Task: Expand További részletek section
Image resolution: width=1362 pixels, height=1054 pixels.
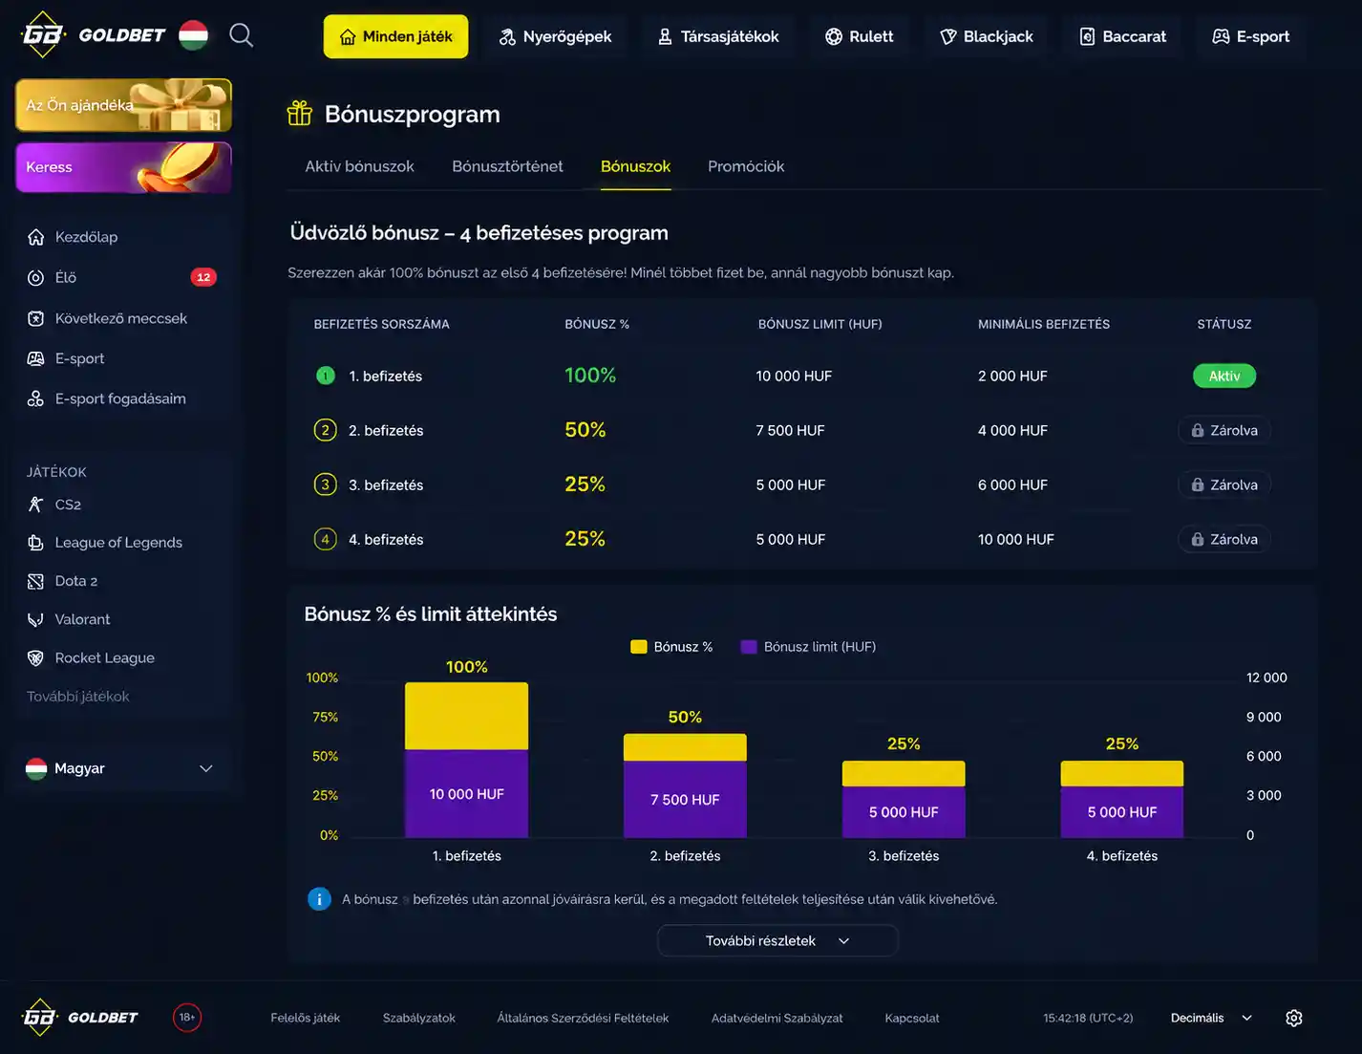Action: pos(777,940)
